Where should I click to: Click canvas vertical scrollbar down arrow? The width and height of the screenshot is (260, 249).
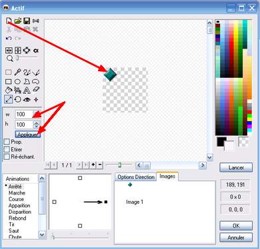(x=209, y=158)
